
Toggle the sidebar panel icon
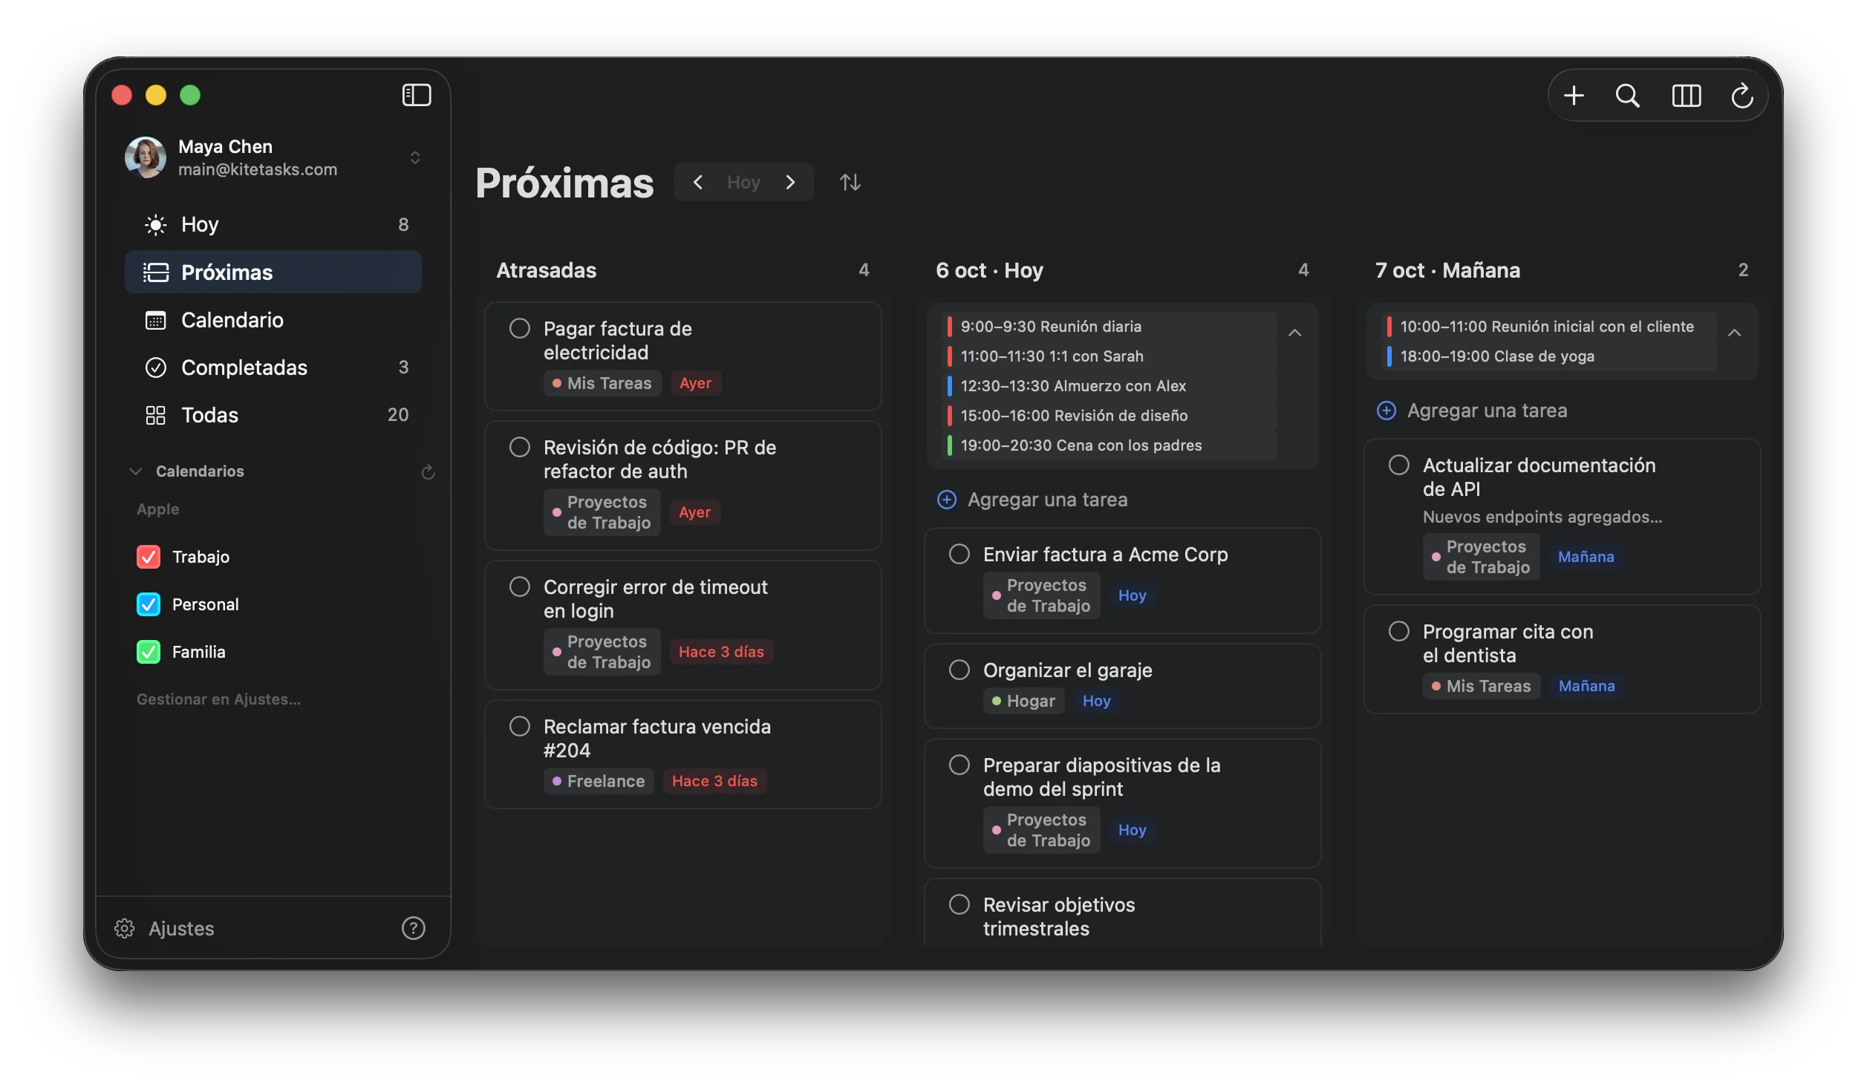point(416,95)
